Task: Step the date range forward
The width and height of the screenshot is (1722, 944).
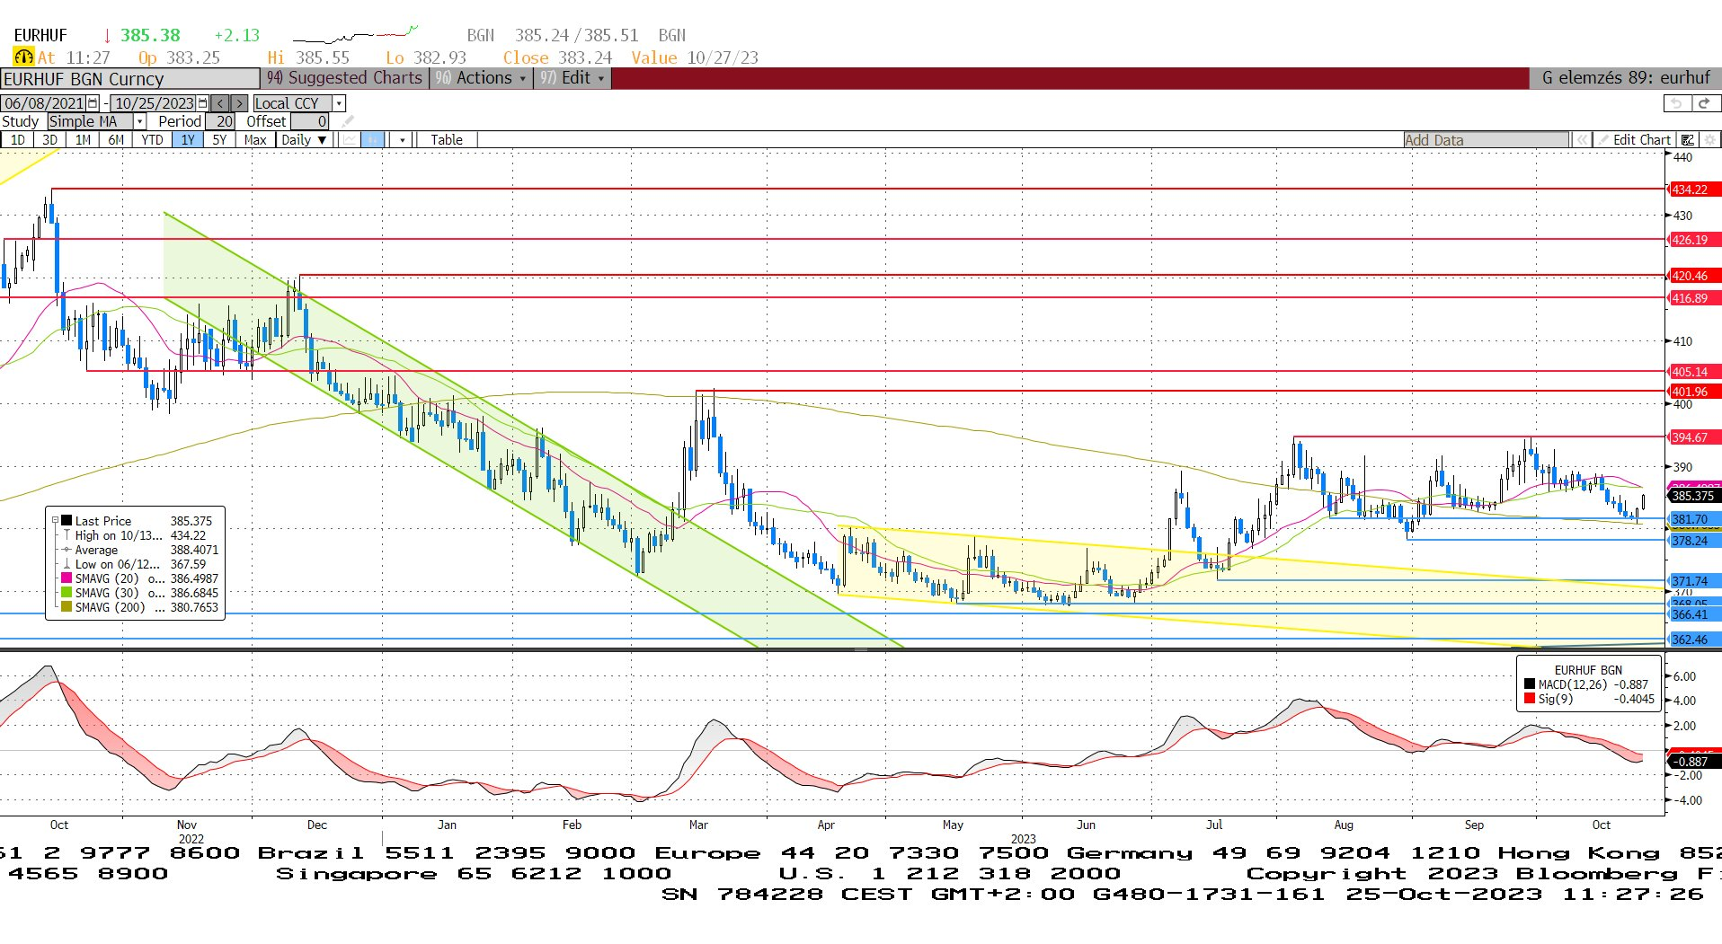Action: 238,103
